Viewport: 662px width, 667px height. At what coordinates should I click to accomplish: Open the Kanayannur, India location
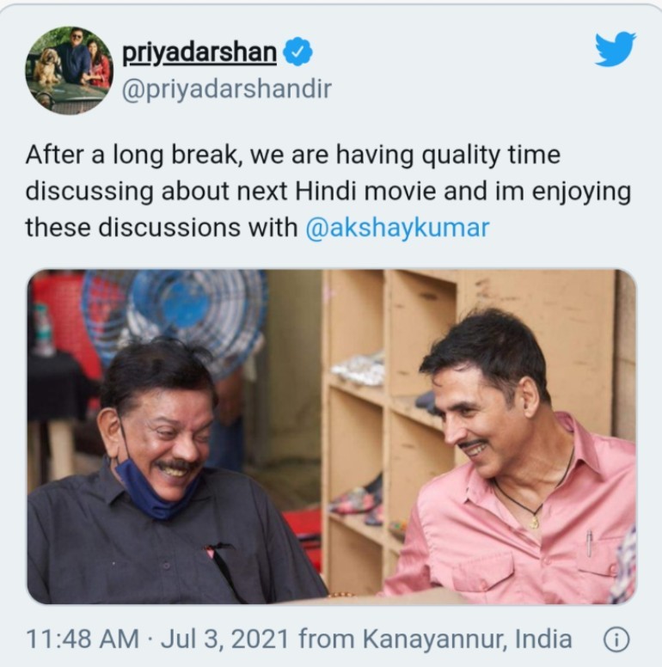click(x=467, y=639)
